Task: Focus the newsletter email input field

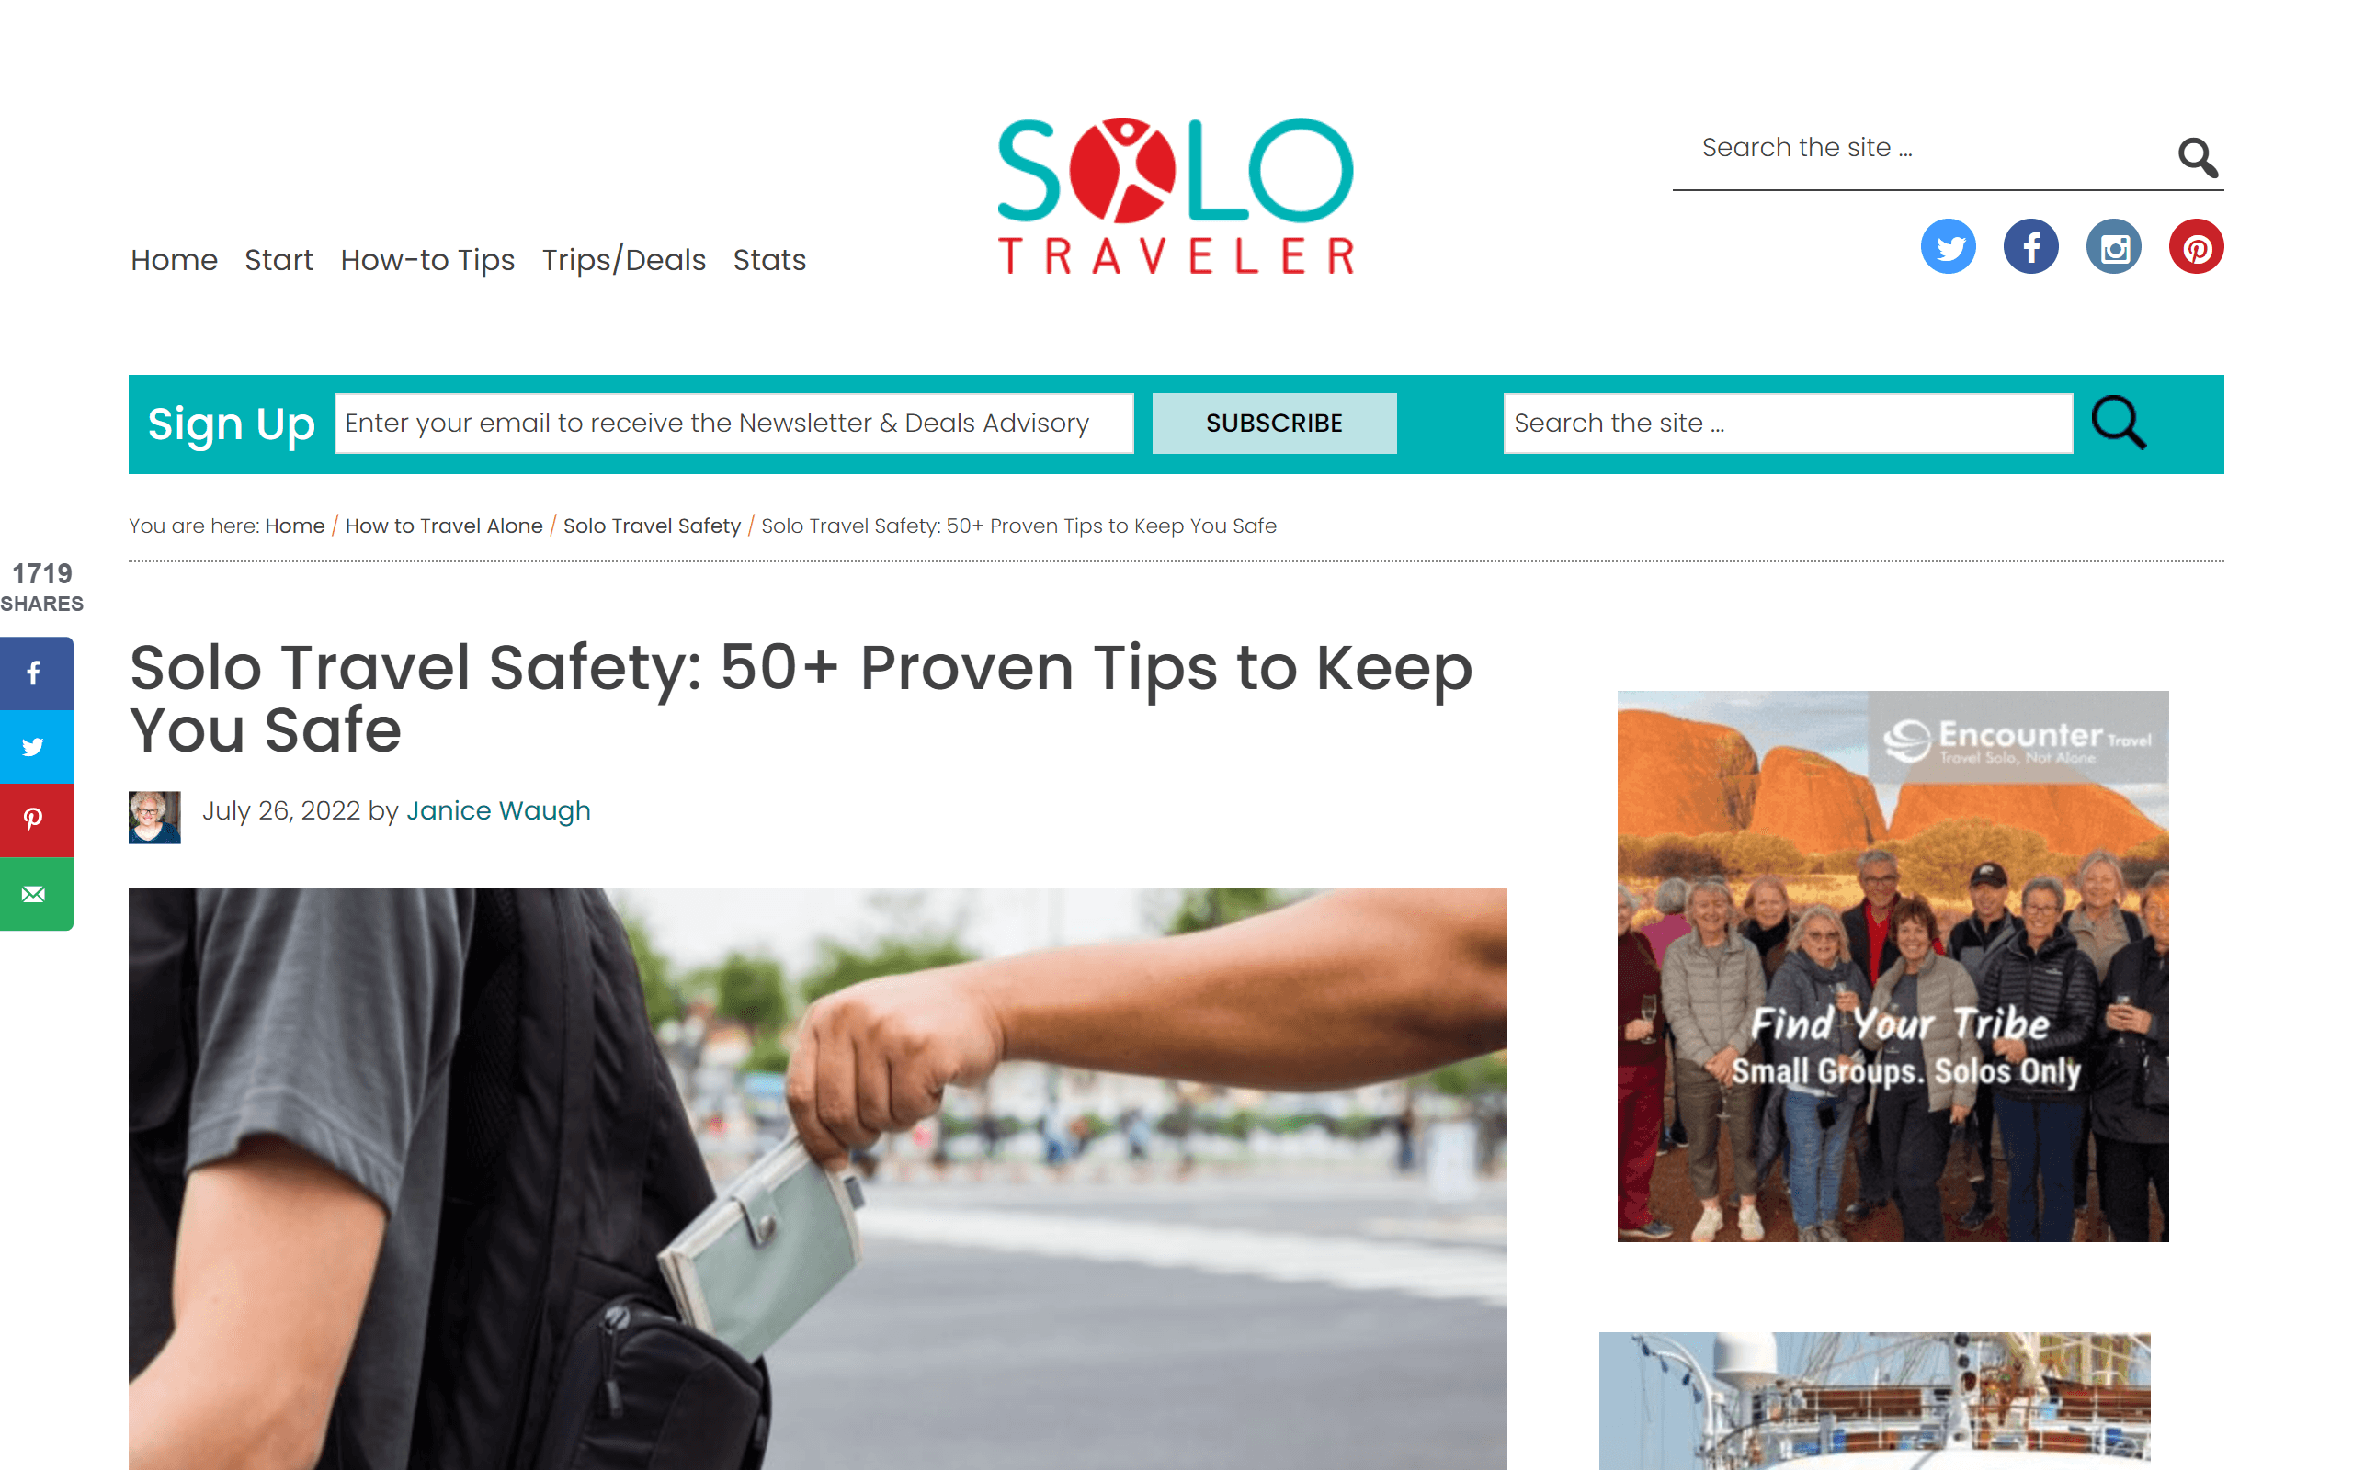Action: (x=734, y=423)
